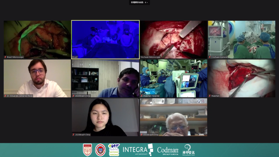Click the Huashan Hospital red shield logo

(87, 150)
